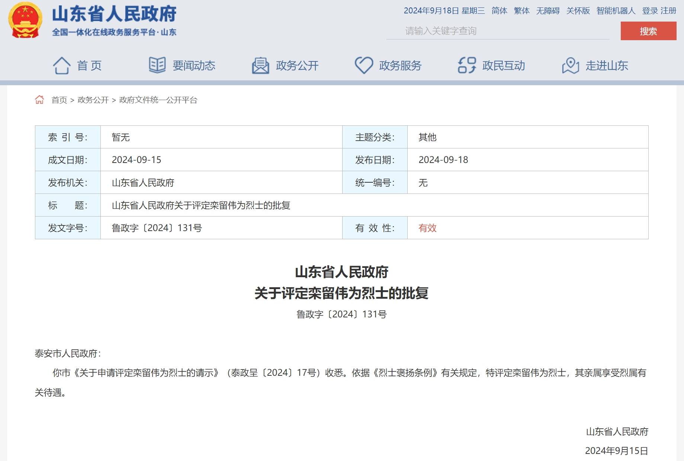Click the envelope icon beside 政务公开
Screen dimensions: 684x461
pyautogui.click(x=260, y=65)
